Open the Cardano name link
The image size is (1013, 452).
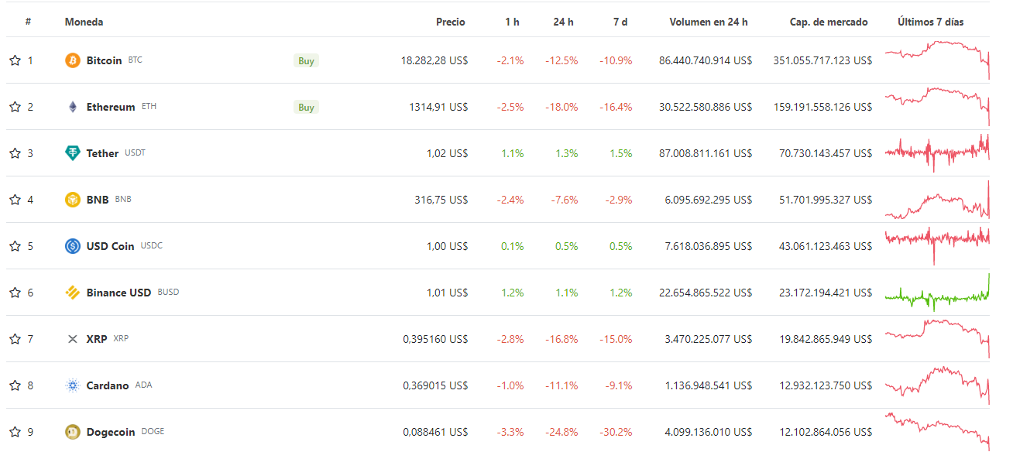pyautogui.click(x=108, y=385)
